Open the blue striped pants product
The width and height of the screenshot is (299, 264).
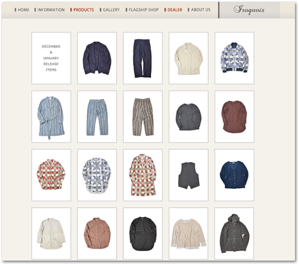pyautogui.click(x=97, y=117)
